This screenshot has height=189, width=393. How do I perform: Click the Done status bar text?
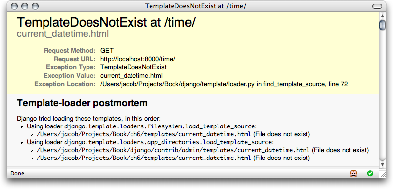tap(17, 173)
